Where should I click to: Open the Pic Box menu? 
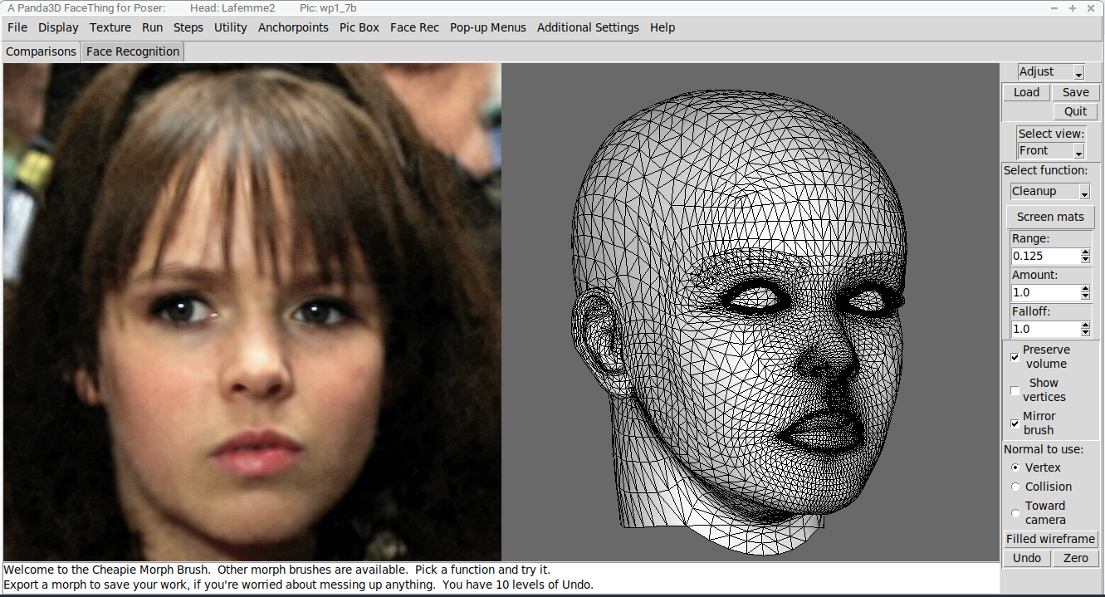[x=359, y=27]
